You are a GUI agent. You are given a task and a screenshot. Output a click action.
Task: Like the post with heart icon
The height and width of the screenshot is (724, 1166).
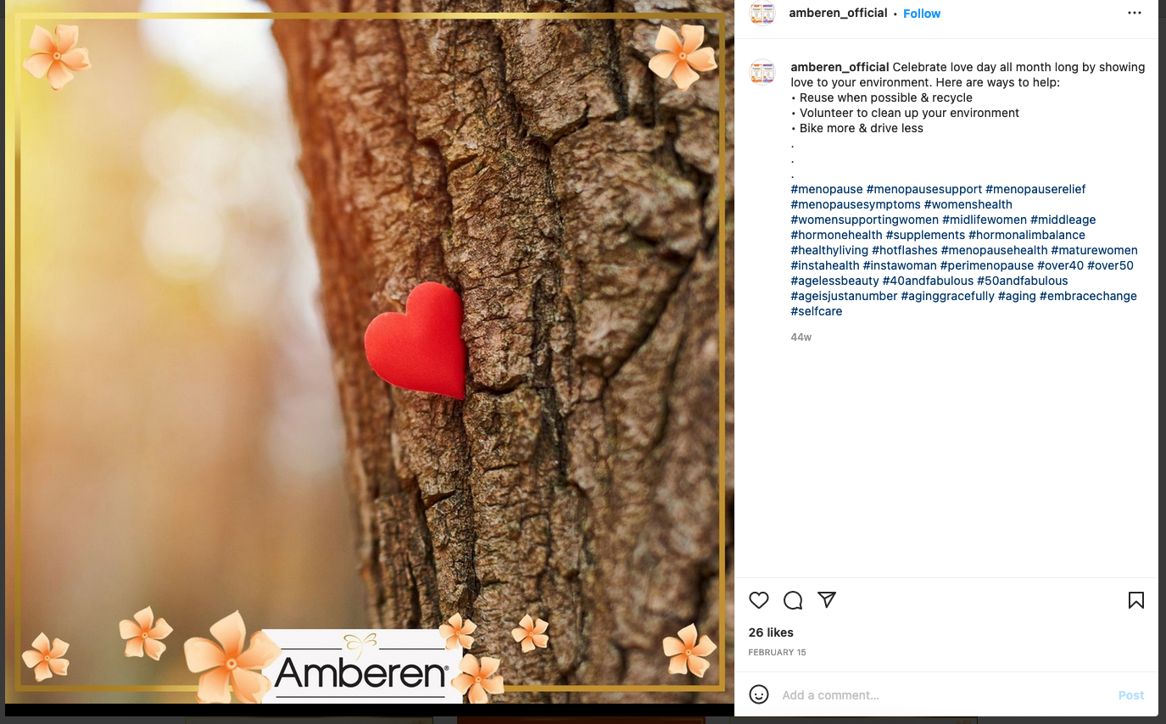(x=759, y=600)
